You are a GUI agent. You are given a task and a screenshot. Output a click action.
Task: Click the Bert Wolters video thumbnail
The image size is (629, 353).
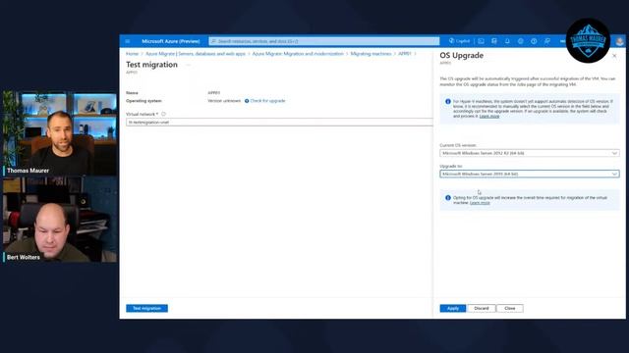(x=60, y=220)
